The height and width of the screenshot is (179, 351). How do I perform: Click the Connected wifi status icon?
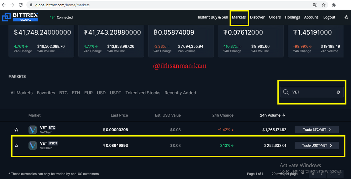pyautogui.click(x=52, y=17)
